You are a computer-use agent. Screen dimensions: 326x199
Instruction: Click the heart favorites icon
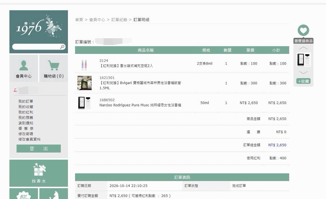303,30
